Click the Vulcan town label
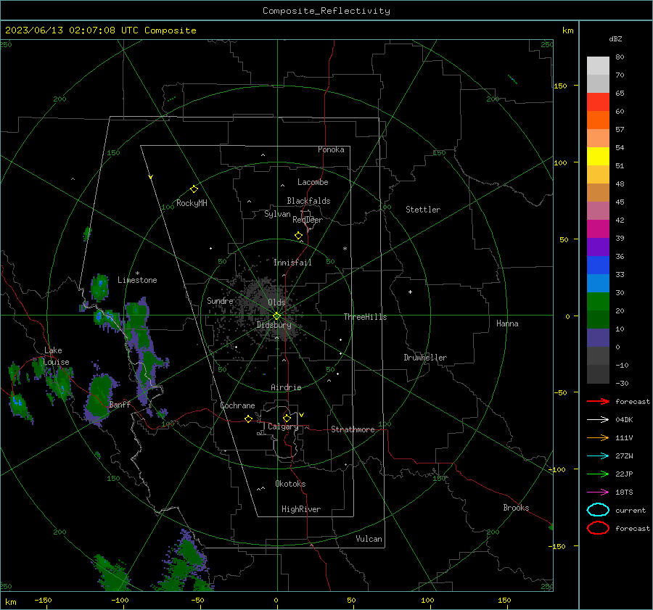Viewport: 653px width, 610px height. click(x=369, y=539)
